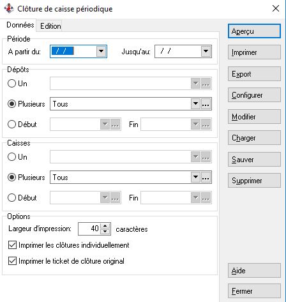Toggle Imprimer le ticket de clôture original

(12, 261)
